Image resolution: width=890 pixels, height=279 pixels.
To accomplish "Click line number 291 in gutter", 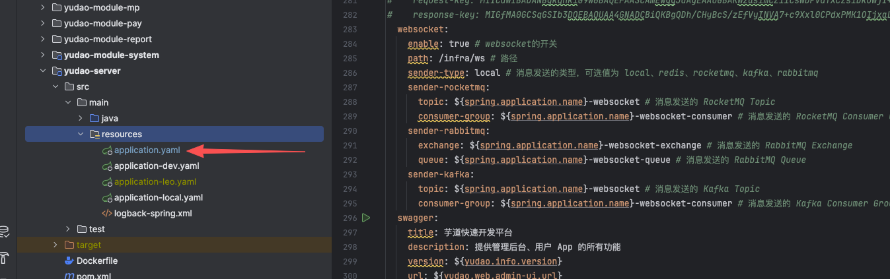I will pyautogui.click(x=350, y=146).
